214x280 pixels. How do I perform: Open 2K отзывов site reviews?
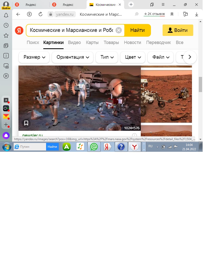tap(154, 14)
